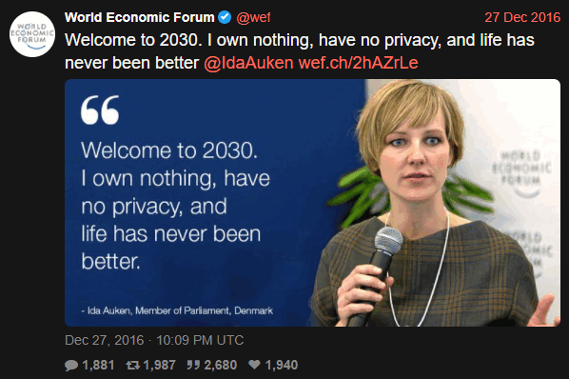Click the blue verified checkmark badge

click(225, 17)
